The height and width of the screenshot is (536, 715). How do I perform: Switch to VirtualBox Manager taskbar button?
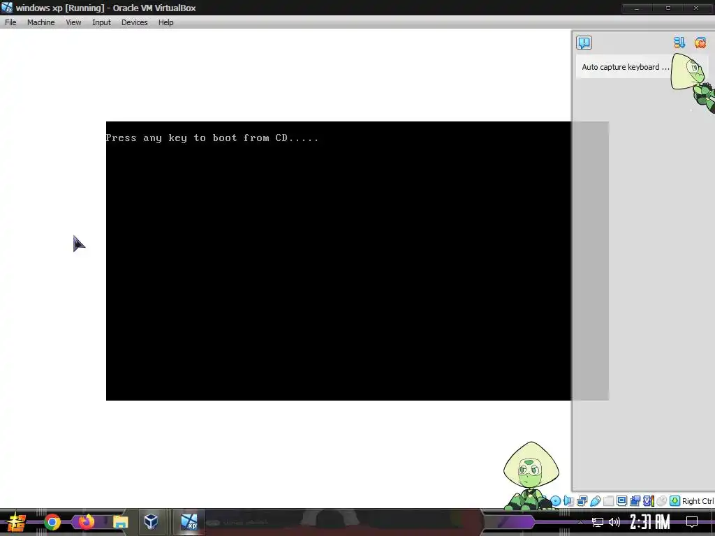click(x=151, y=521)
